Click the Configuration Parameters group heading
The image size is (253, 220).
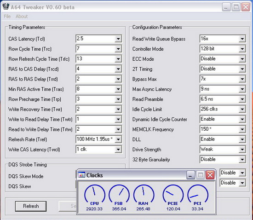coord(157,27)
